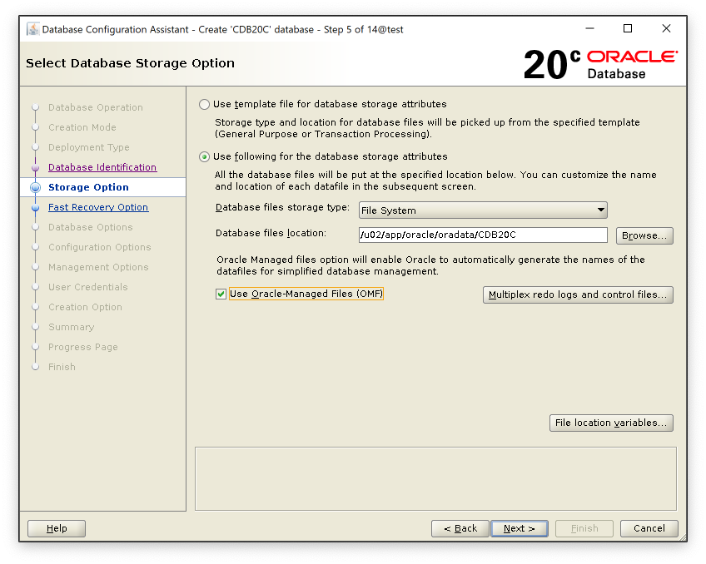Jump to Fast Recovery Option step
Image resolution: width=706 pixels, height=564 pixels.
point(97,207)
